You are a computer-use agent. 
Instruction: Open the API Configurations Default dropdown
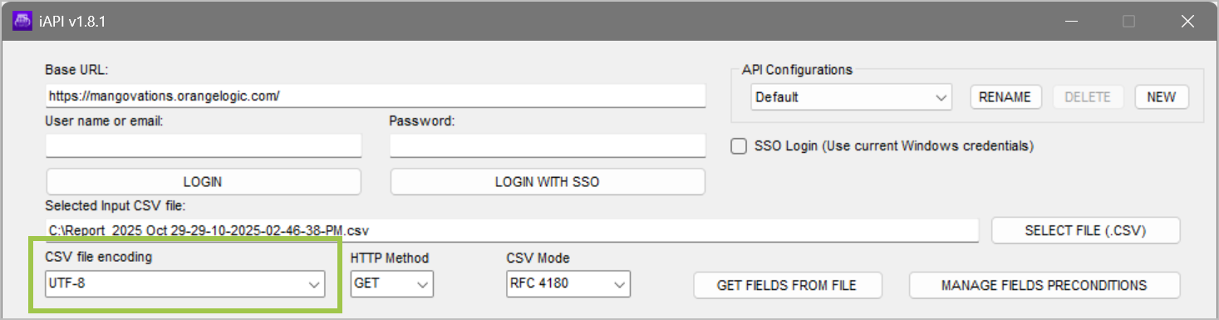(x=851, y=97)
